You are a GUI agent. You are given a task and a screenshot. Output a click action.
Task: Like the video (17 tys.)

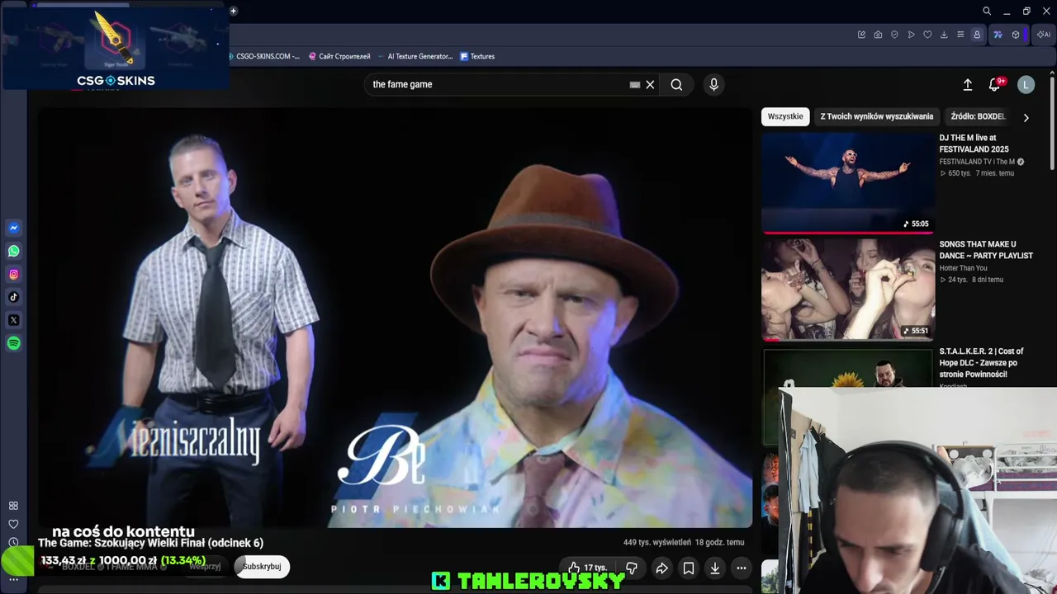click(587, 568)
